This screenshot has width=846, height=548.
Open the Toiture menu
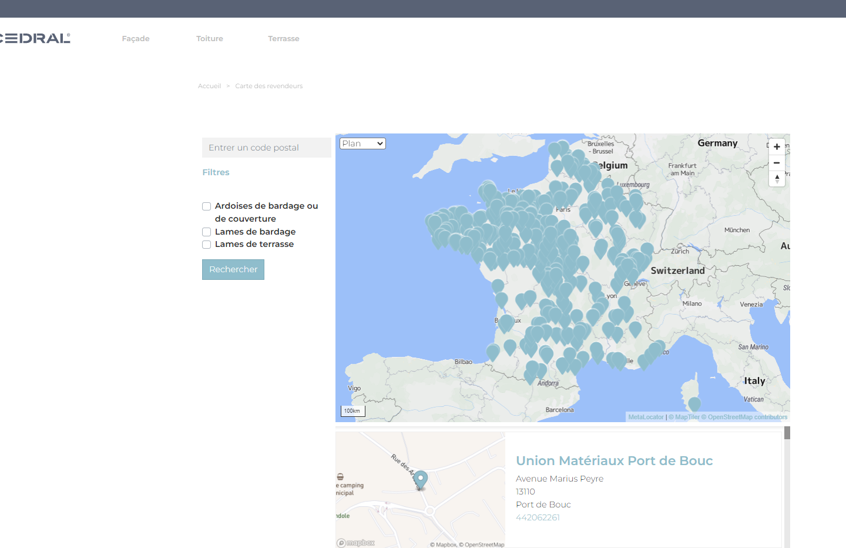click(x=210, y=39)
